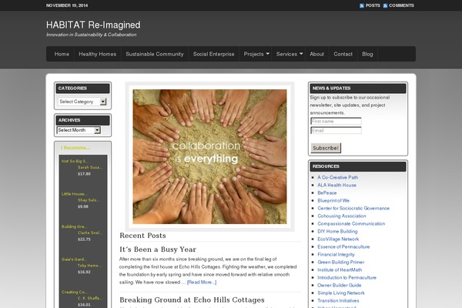The image size is (462, 308).
Task: Open the Select Month archives dropdown
Action: pos(79,130)
